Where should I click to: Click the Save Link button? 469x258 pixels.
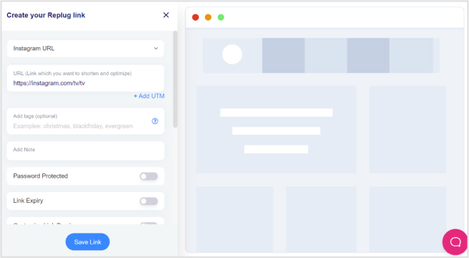pyautogui.click(x=87, y=242)
